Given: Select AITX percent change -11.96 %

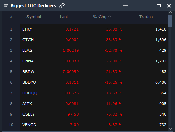Looking at the screenshot, I should pos(114,104).
